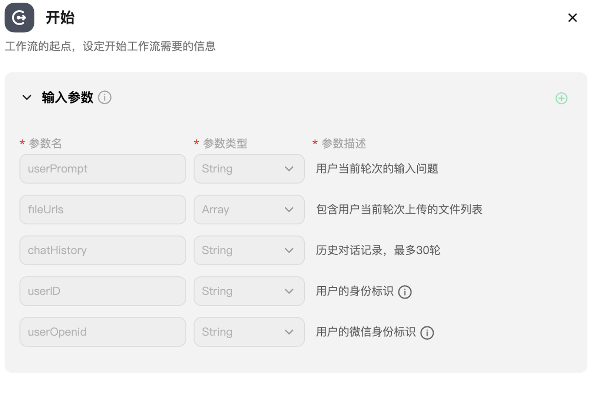This screenshot has width=593, height=395.
Task: Click the fileUrls parameter name field
Action: coord(103,210)
